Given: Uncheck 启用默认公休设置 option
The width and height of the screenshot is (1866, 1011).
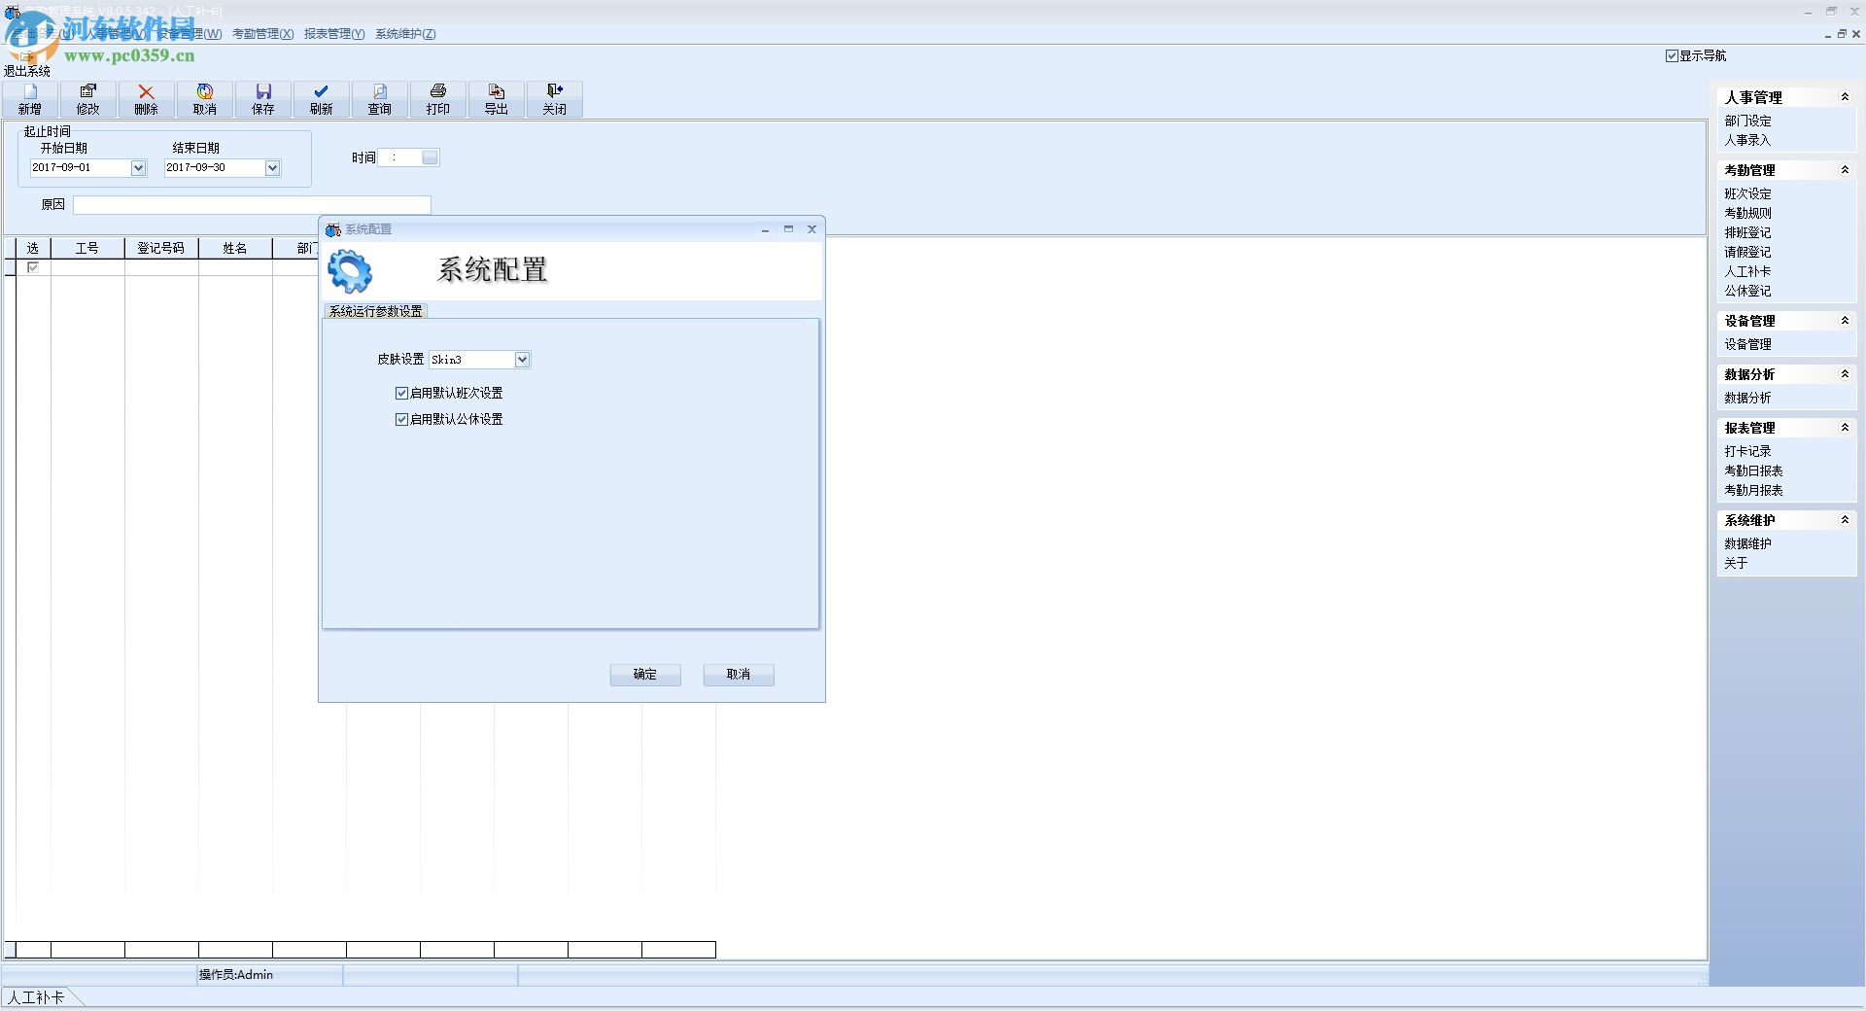Looking at the screenshot, I should pos(402,419).
